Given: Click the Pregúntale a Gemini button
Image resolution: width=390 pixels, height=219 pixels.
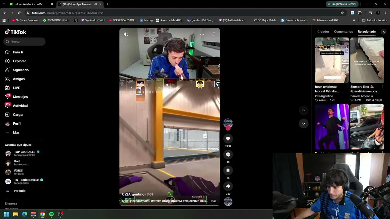Looking at the screenshot, I should coord(342,4).
